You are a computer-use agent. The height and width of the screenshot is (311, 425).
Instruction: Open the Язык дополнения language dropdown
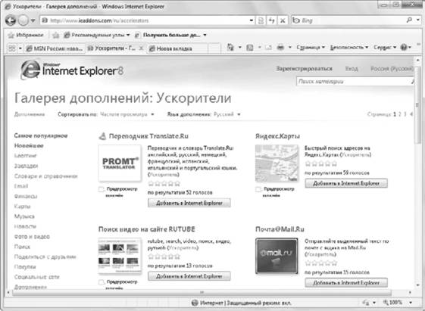227,114
